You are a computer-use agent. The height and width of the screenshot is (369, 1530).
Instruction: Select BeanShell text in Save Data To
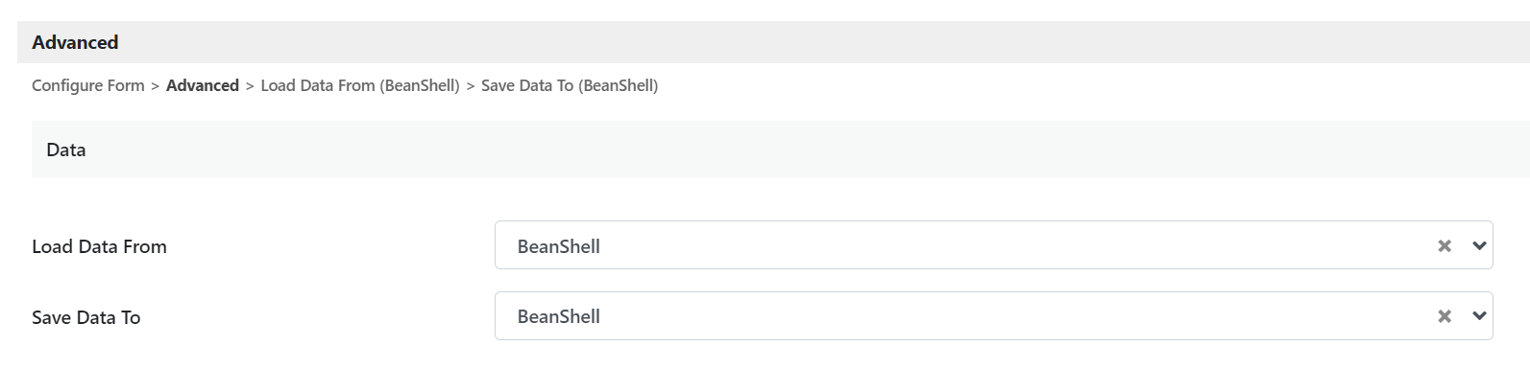coord(558,316)
